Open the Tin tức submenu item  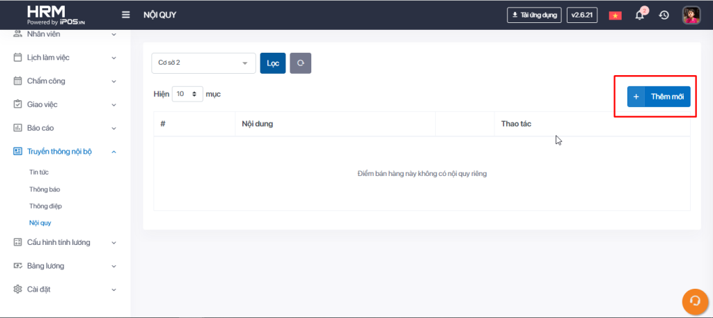point(39,172)
